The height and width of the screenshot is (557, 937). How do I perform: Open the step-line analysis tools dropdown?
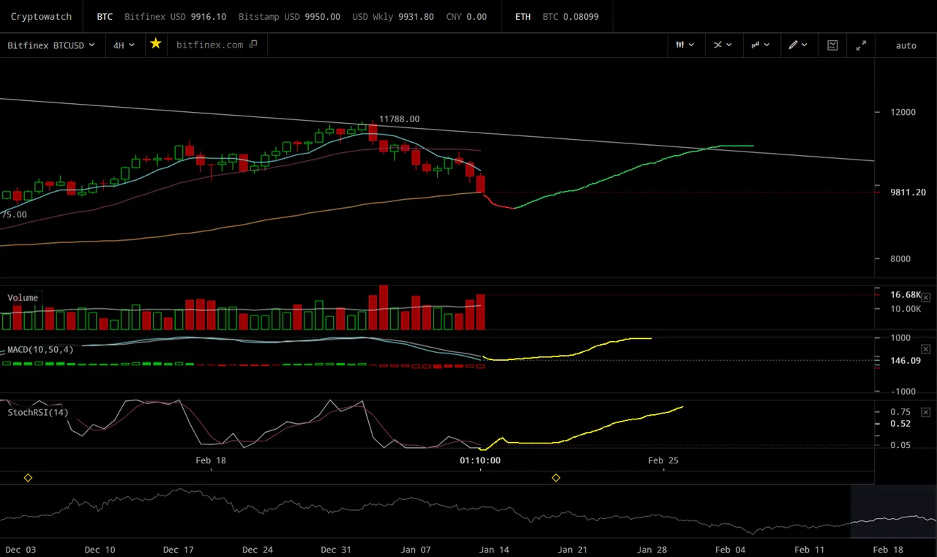pos(761,45)
